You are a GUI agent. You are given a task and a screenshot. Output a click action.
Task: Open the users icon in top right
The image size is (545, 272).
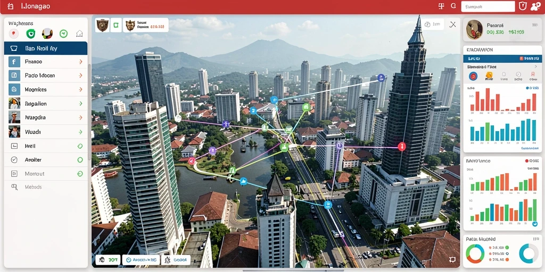[535, 6]
